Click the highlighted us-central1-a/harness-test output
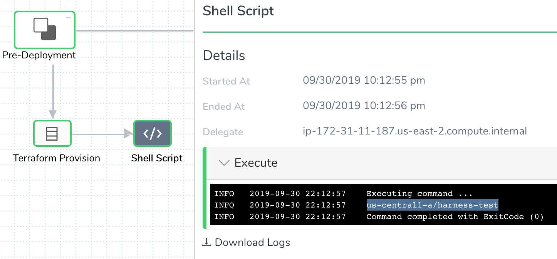 pyautogui.click(x=432, y=205)
